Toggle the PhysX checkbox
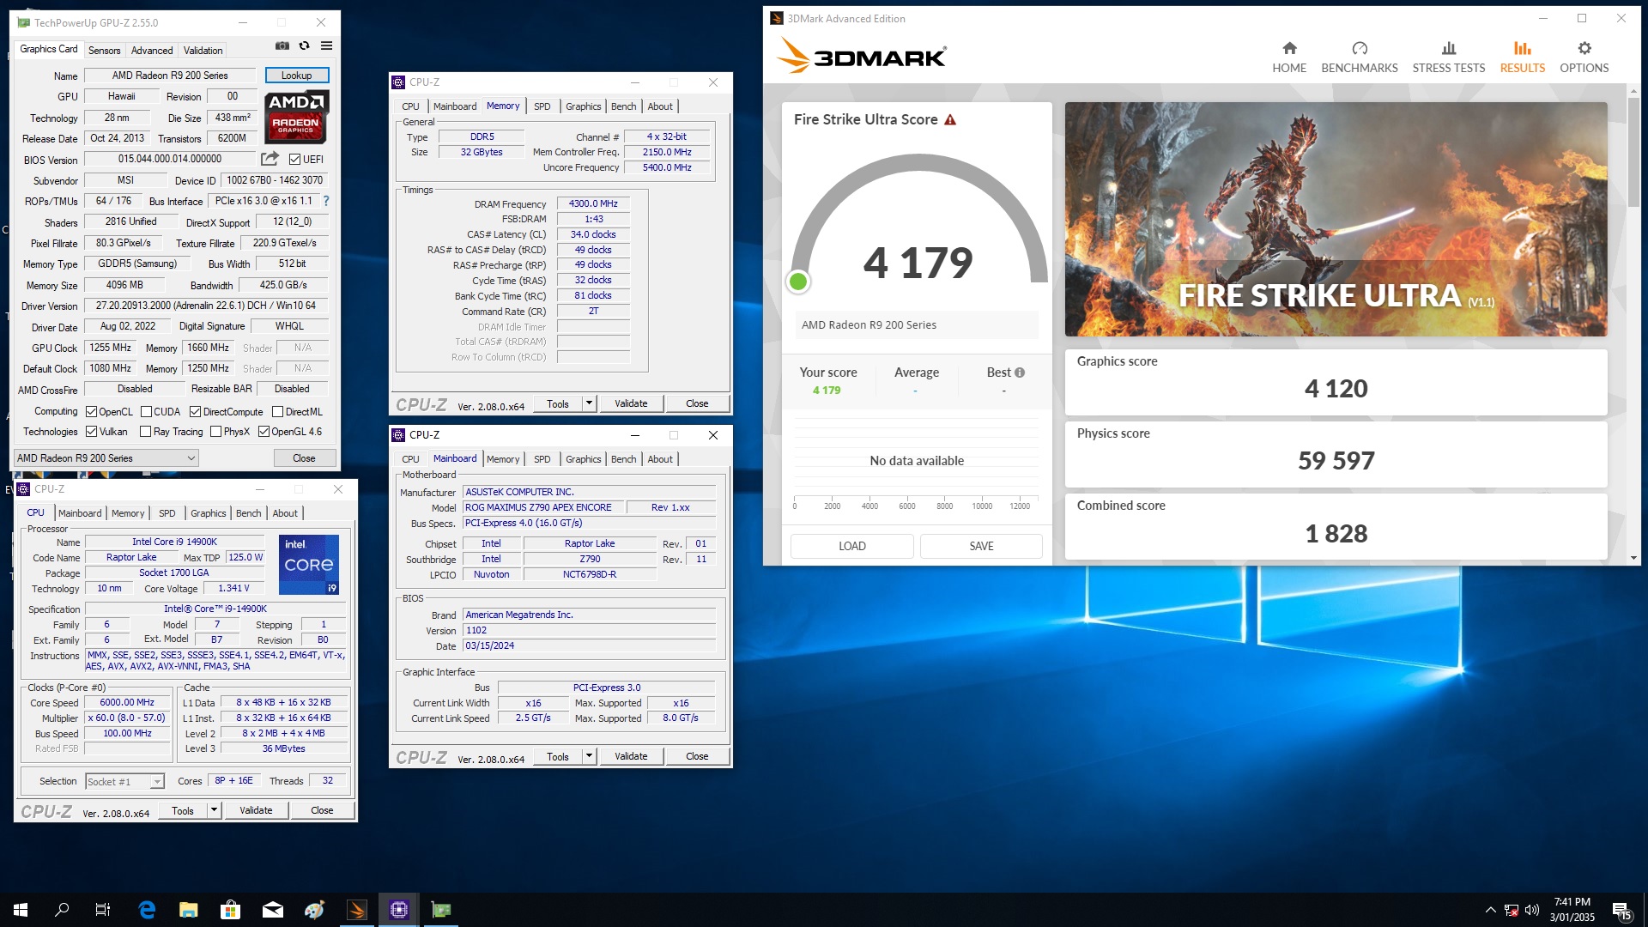This screenshot has height=927, width=1648. [215, 432]
